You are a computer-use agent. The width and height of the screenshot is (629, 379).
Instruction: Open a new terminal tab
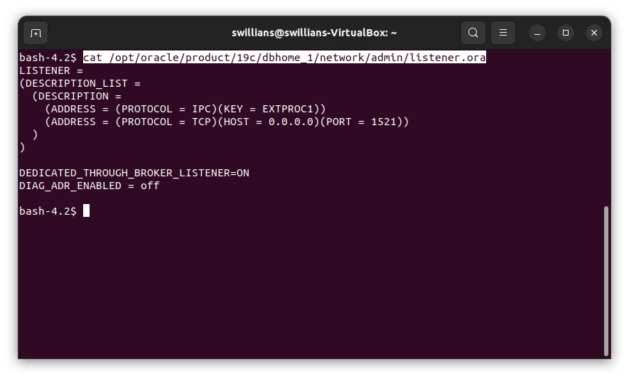click(x=36, y=33)
